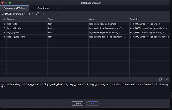Viewport: 172px width, 110px height.
Task: Click the green zoom window button
Action: tap(10, 3)
